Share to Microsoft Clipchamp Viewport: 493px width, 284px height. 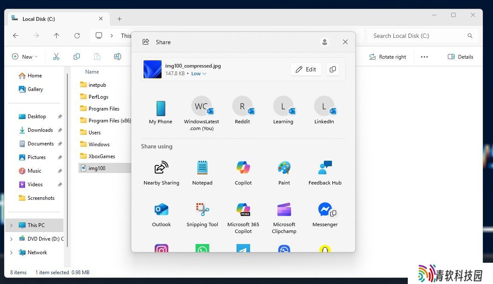(284, 210)
